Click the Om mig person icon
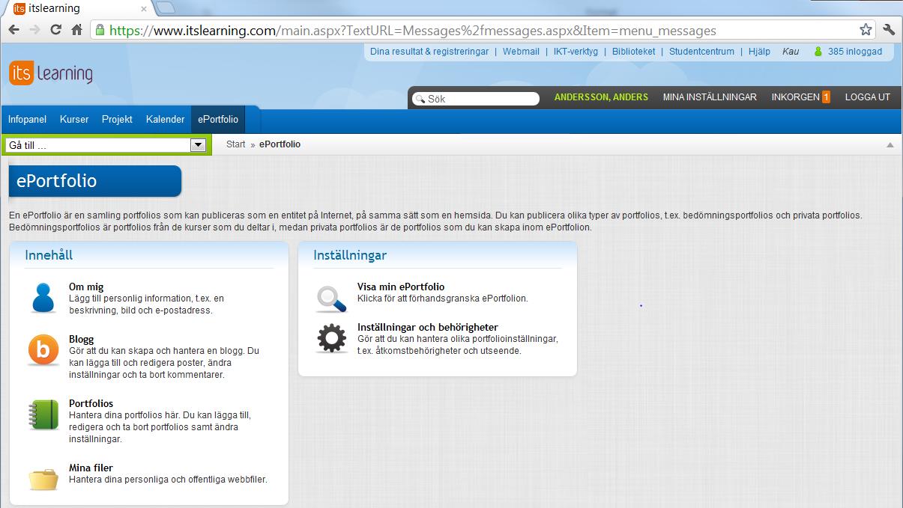The height and width of the screenshot is (508, 903). pos(44,297)
